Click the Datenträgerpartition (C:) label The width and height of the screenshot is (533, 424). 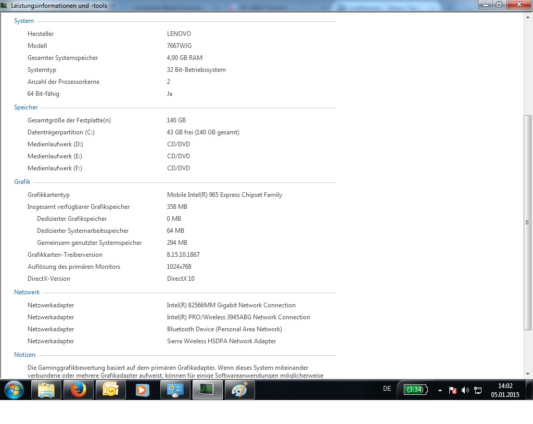(x=61, y=132)
